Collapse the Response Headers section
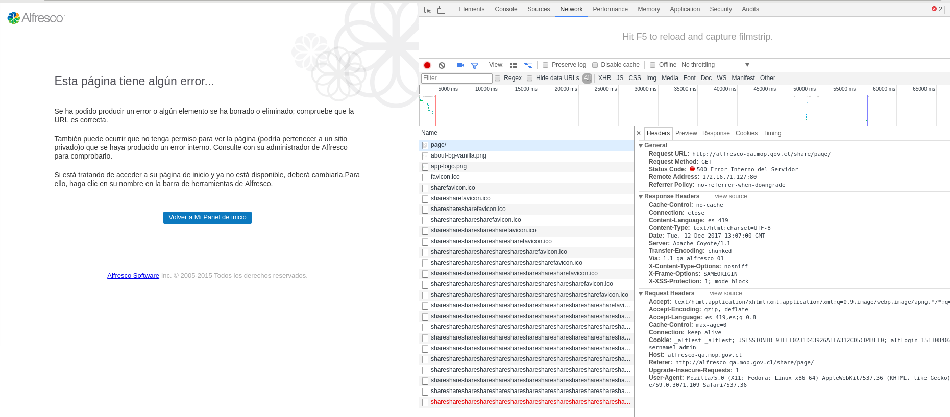950x417 pixels. [641, 197]
